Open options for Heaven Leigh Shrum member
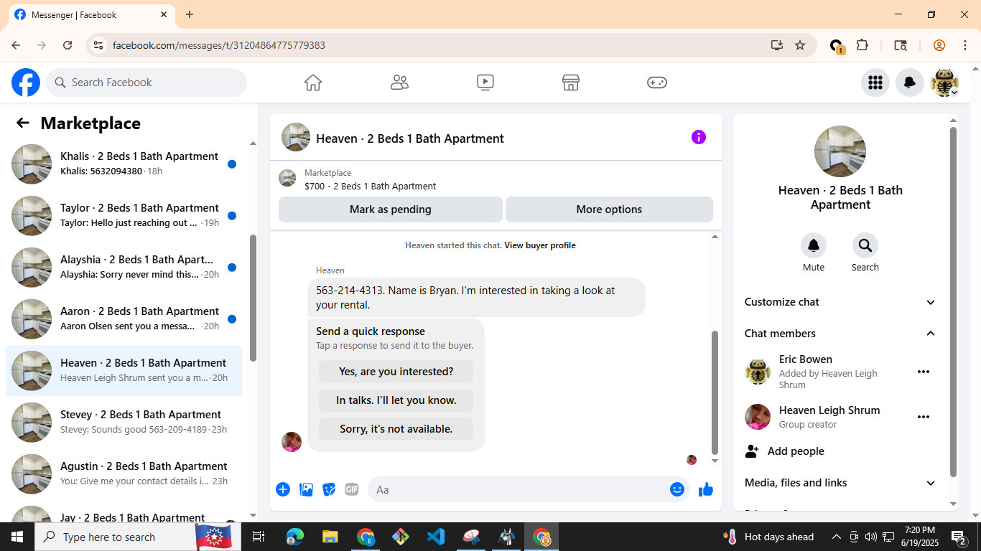The height and width of the screenshot is (551, 981). (924, 417)
